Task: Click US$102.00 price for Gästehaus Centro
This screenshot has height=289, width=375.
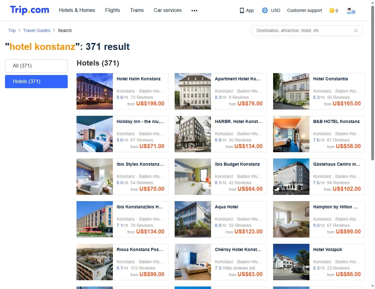Action: pos(347,189)
